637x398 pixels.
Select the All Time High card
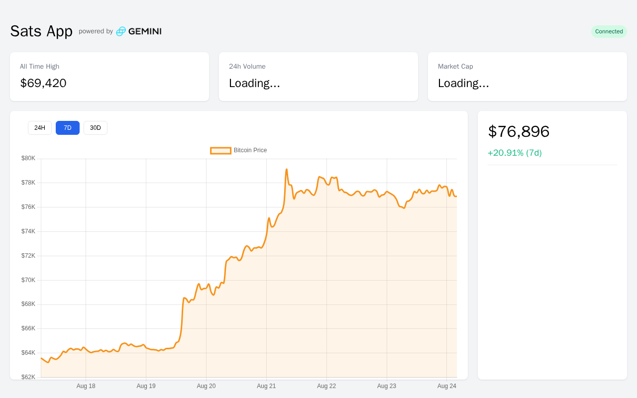pos(109,77)
